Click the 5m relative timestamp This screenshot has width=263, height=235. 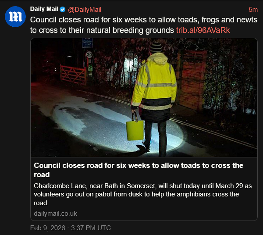(253, 10)
